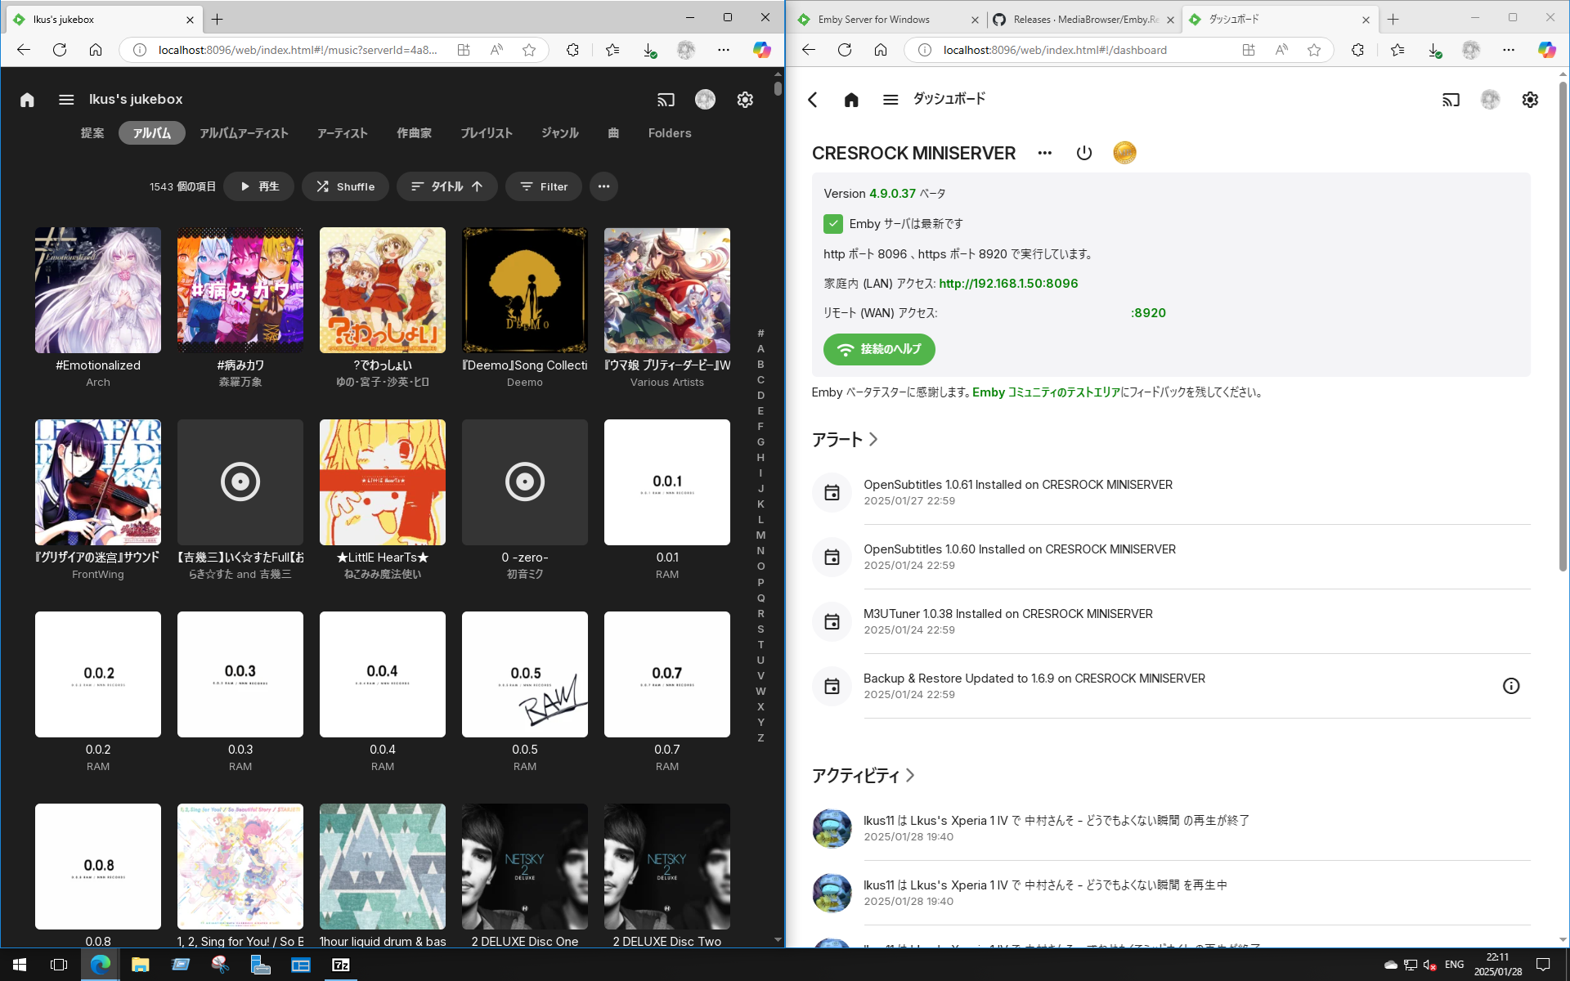The height and width of the screenshot is (981, 1570).
Task: Click the cast icon in Ikus's jukebox header
Action: 666,100
